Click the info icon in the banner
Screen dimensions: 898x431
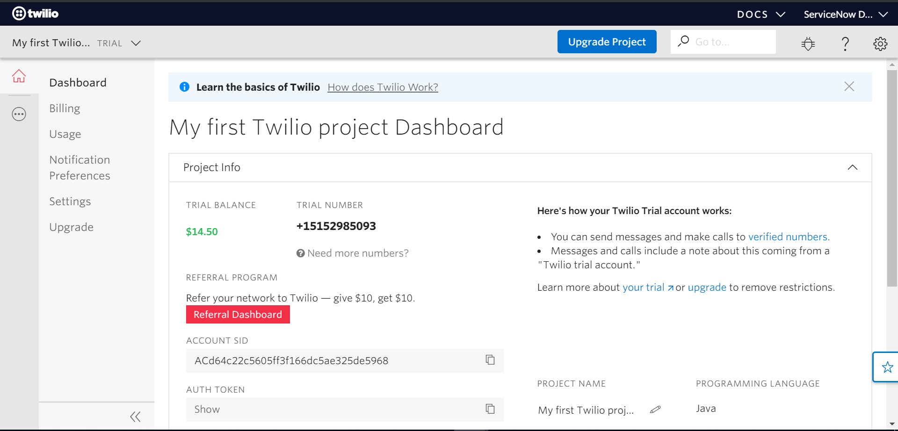185,87
